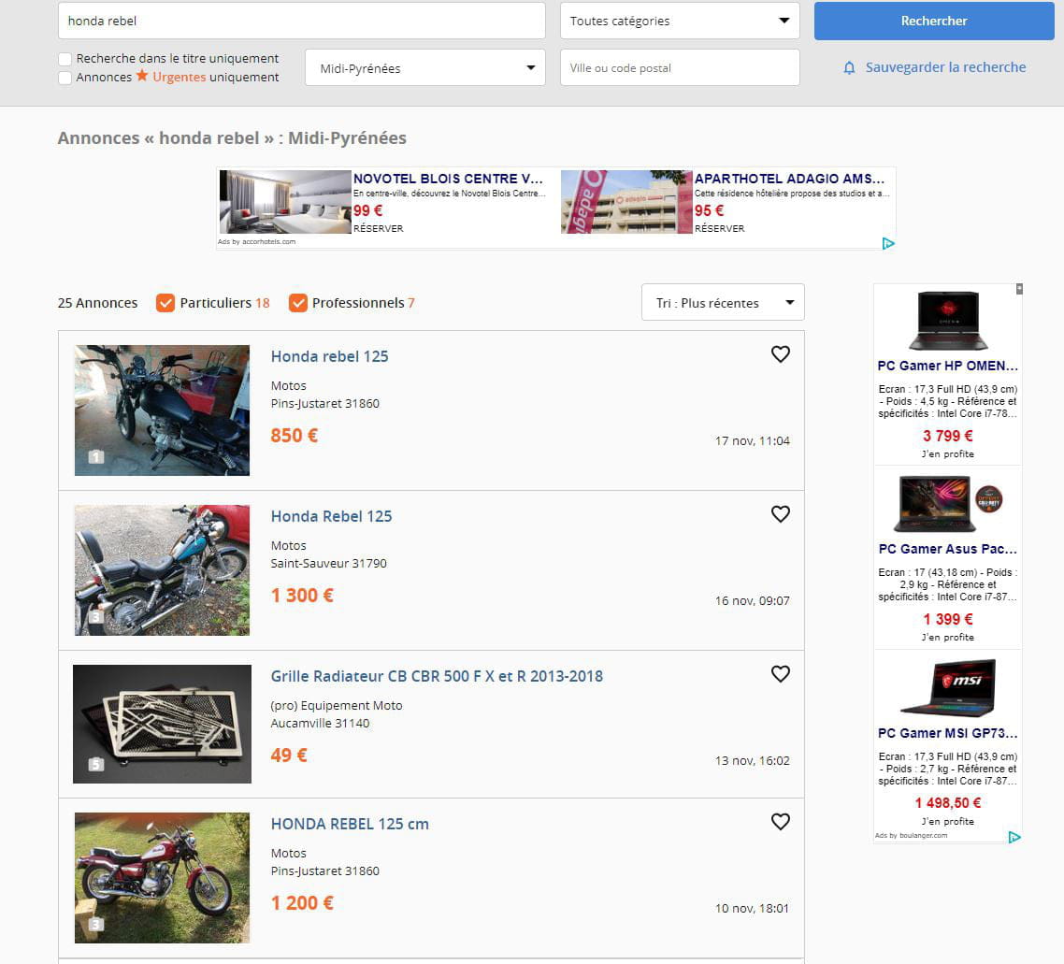Open Grille Radiateur CB CBR 500 listing

[x=437, y=676]
